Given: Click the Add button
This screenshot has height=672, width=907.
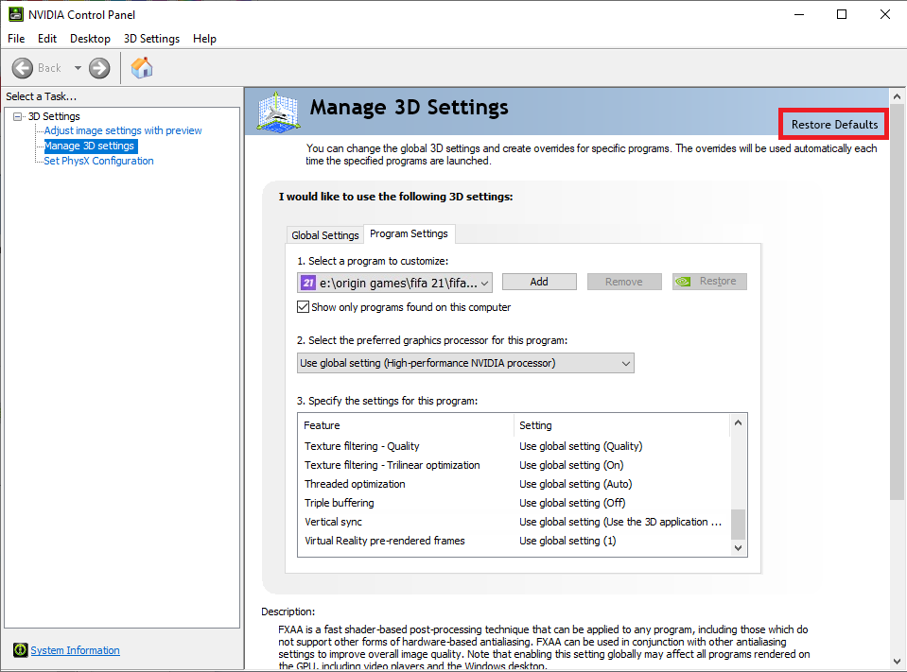Looking at the screenshot, I should click(x=539, y=282).
